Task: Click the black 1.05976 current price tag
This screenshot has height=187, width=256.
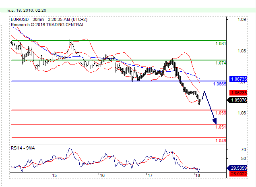Action: [x=237, y=100]
